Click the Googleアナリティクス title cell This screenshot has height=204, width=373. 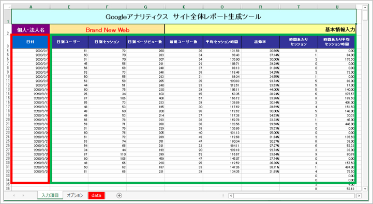coord(184,16)
